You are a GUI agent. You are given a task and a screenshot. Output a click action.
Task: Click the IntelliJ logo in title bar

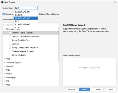pyautogui.click(x=2, y=2)
